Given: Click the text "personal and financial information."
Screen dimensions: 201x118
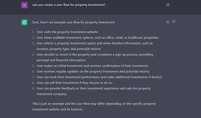Looking at the screenshot, I should [62, 60].
